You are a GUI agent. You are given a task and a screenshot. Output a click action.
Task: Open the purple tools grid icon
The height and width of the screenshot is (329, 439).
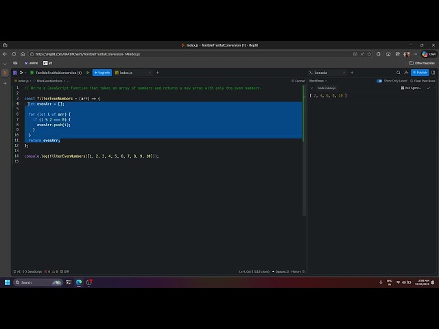(x=15, y=73)
